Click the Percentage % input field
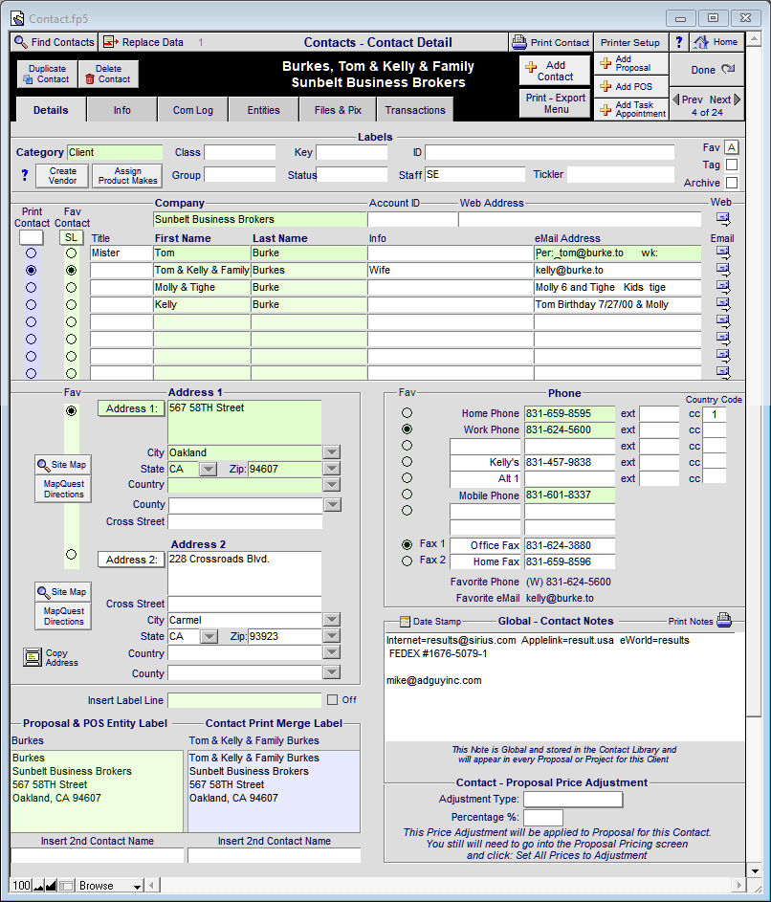The height and width of the screenshot is (902, 771). click(542, 817)
